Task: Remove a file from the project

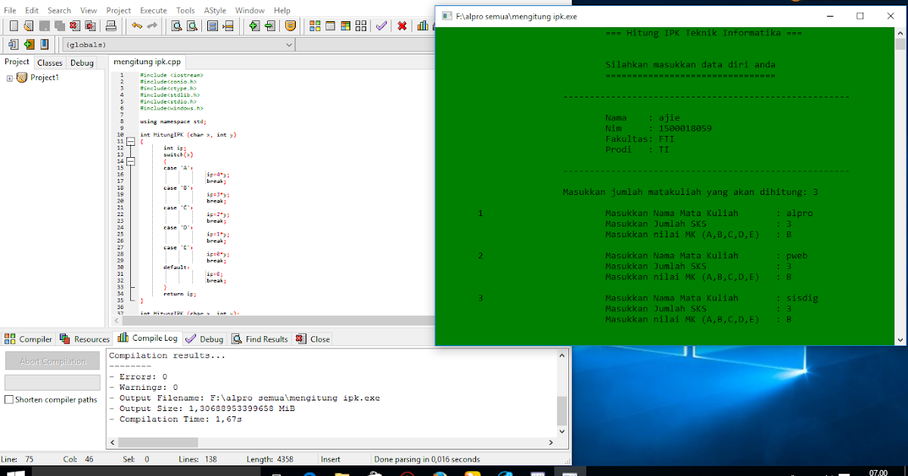Action: point(270,26)
